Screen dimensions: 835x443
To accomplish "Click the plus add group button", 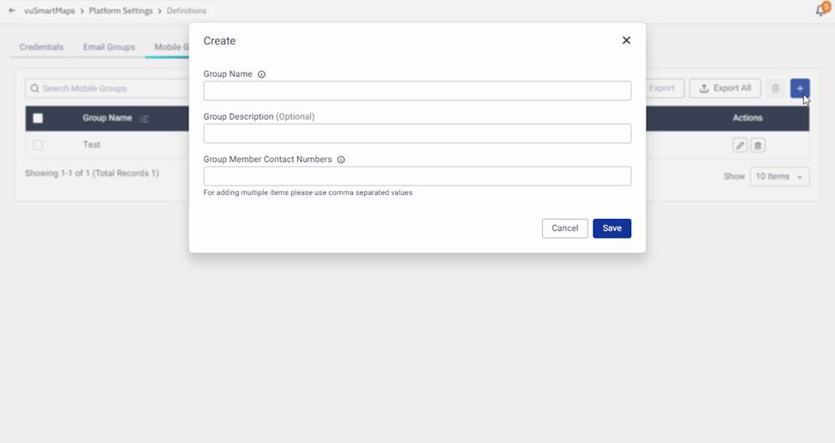I will point(800,88).
